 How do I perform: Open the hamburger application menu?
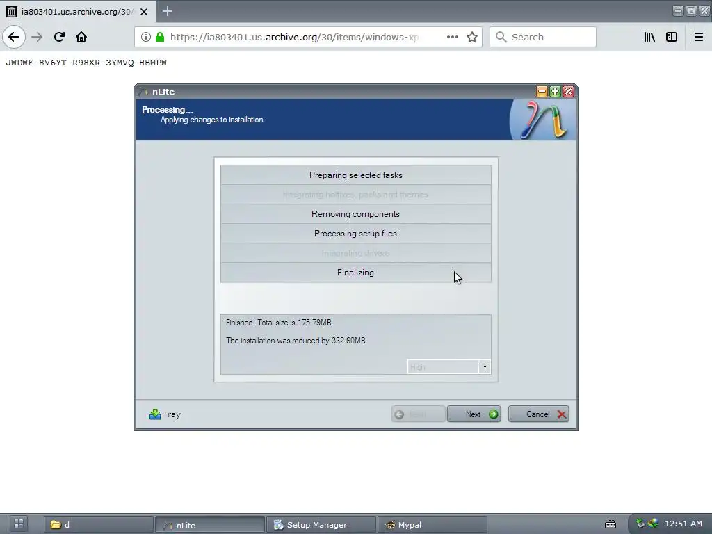(x=699, y=37)
